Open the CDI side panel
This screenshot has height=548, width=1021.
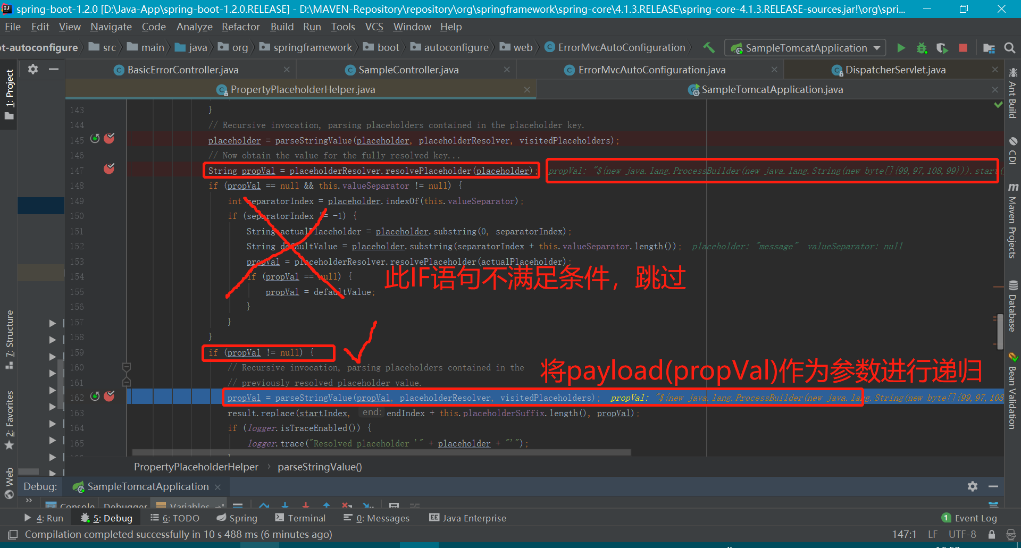pyautogui.click(x=1012, y=150)
